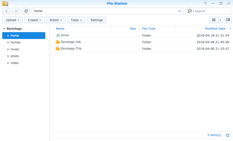Go forward with the right arrow button
This screenshot has height=141, width=233.
tap(16, 11)
